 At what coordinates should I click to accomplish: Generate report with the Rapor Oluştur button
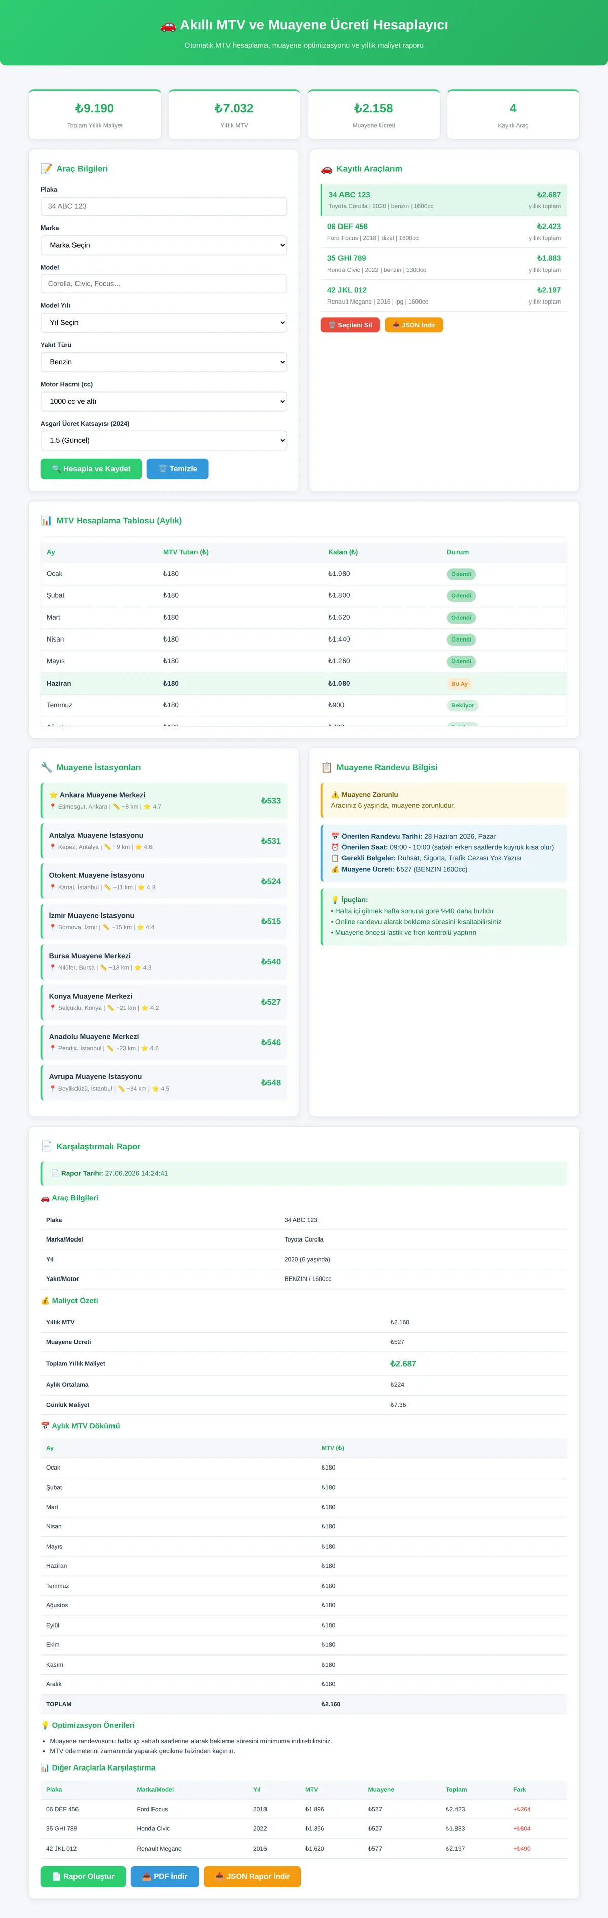point(84,1876)
